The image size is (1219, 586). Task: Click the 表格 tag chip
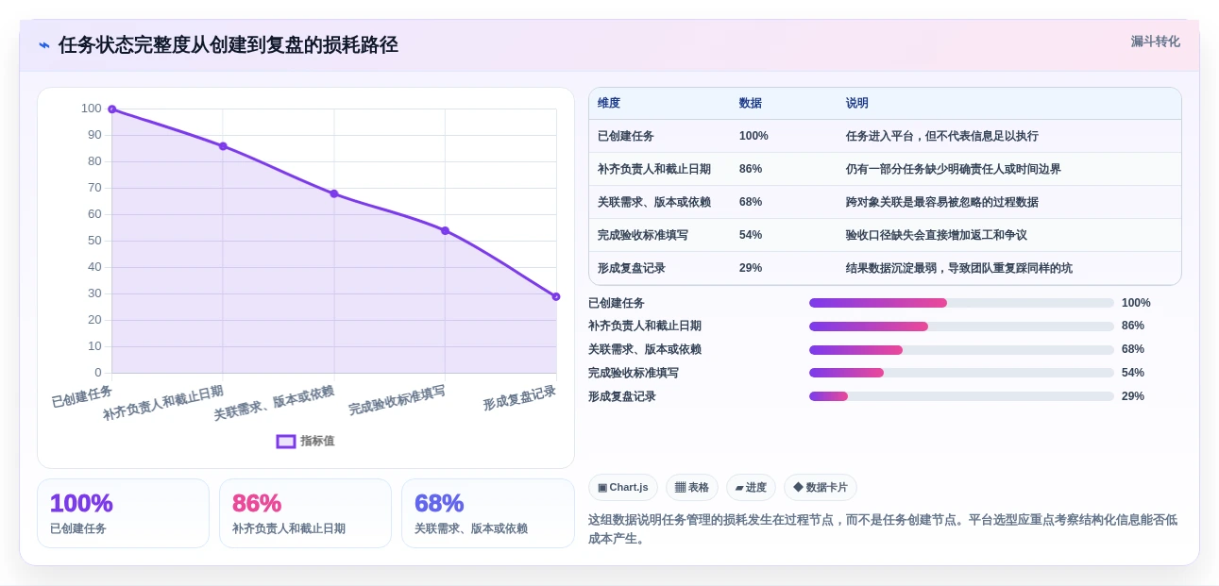pos(692,487)
